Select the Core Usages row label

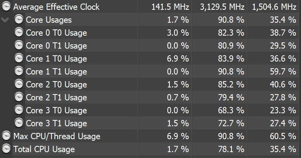click(x=49, y=20)
